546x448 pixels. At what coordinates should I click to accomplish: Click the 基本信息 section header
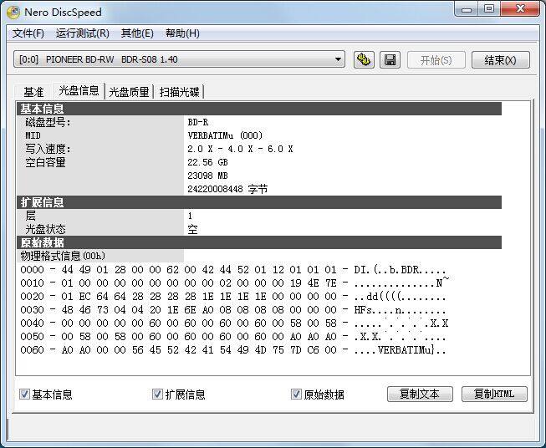point(259,109)
